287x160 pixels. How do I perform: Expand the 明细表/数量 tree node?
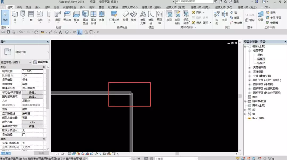(x=245, y=101)
